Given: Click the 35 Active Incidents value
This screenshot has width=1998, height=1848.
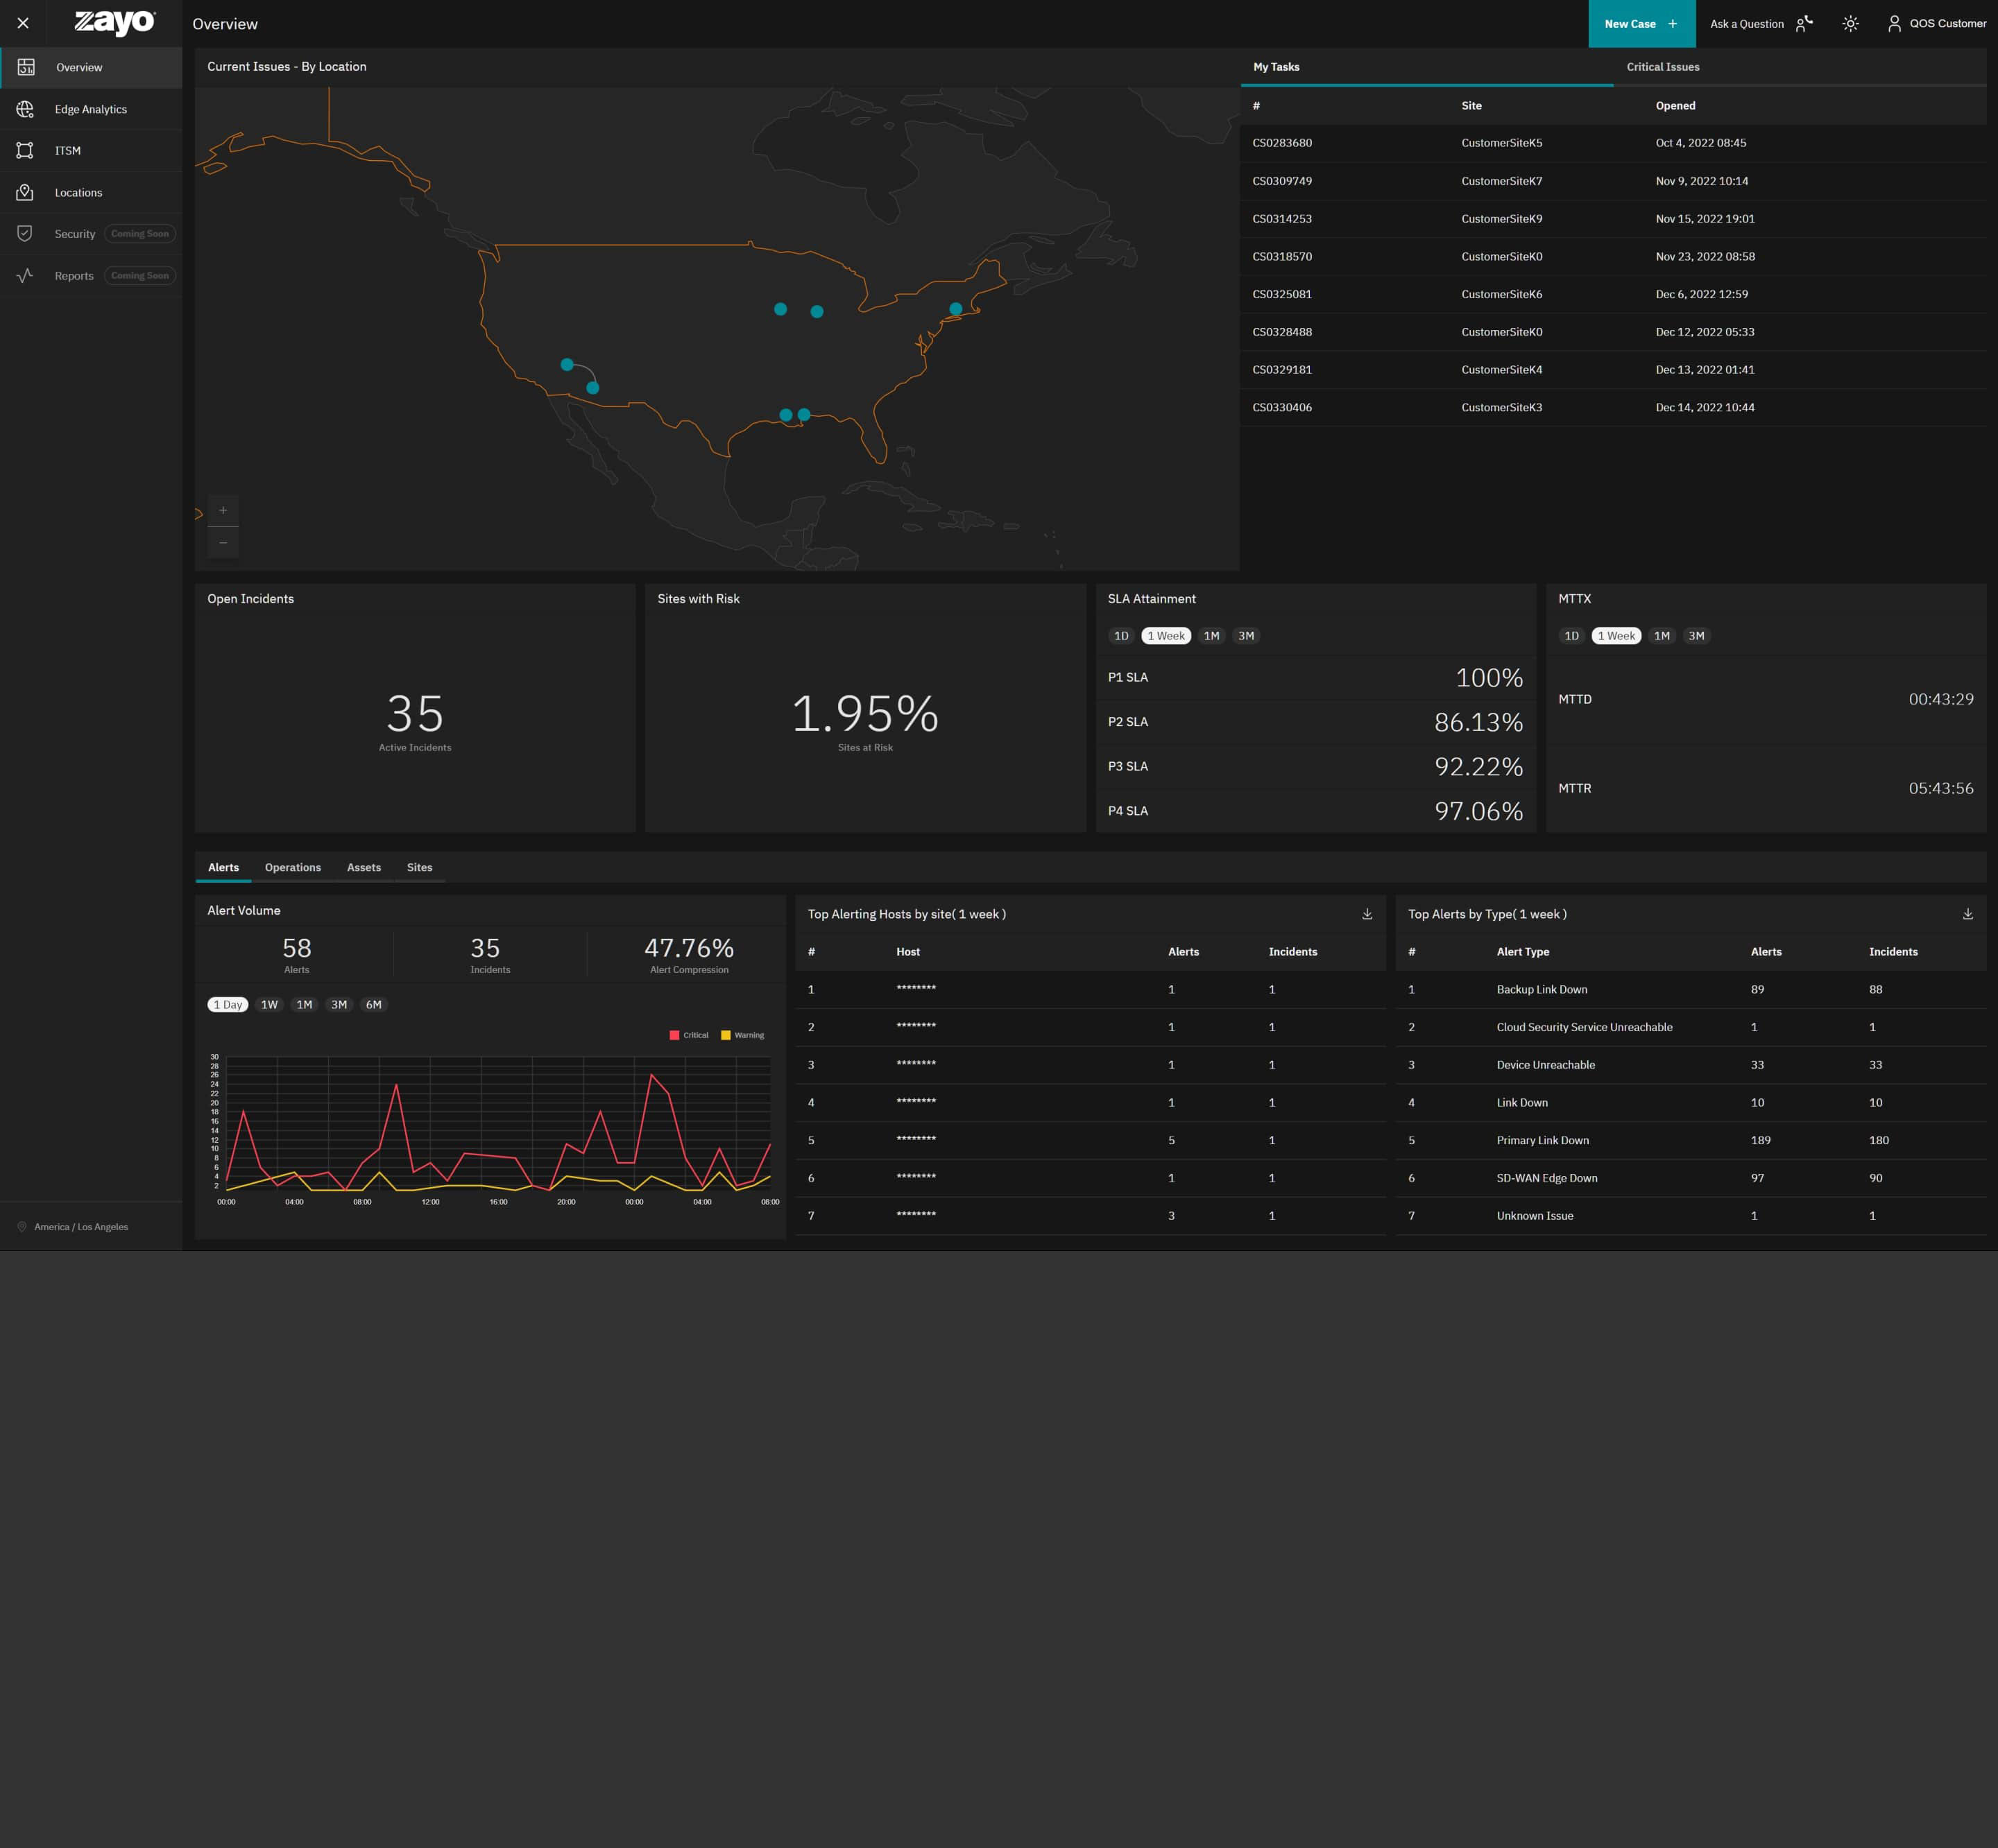Looking at the screenshot, I should tap(414, 714).
